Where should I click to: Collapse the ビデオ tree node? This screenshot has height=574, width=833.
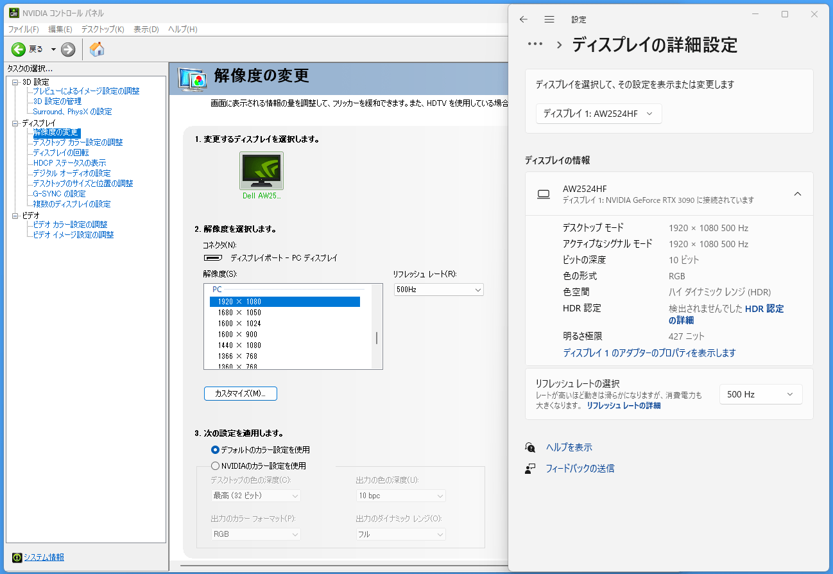pyautogui.click(x=15, y=215)
